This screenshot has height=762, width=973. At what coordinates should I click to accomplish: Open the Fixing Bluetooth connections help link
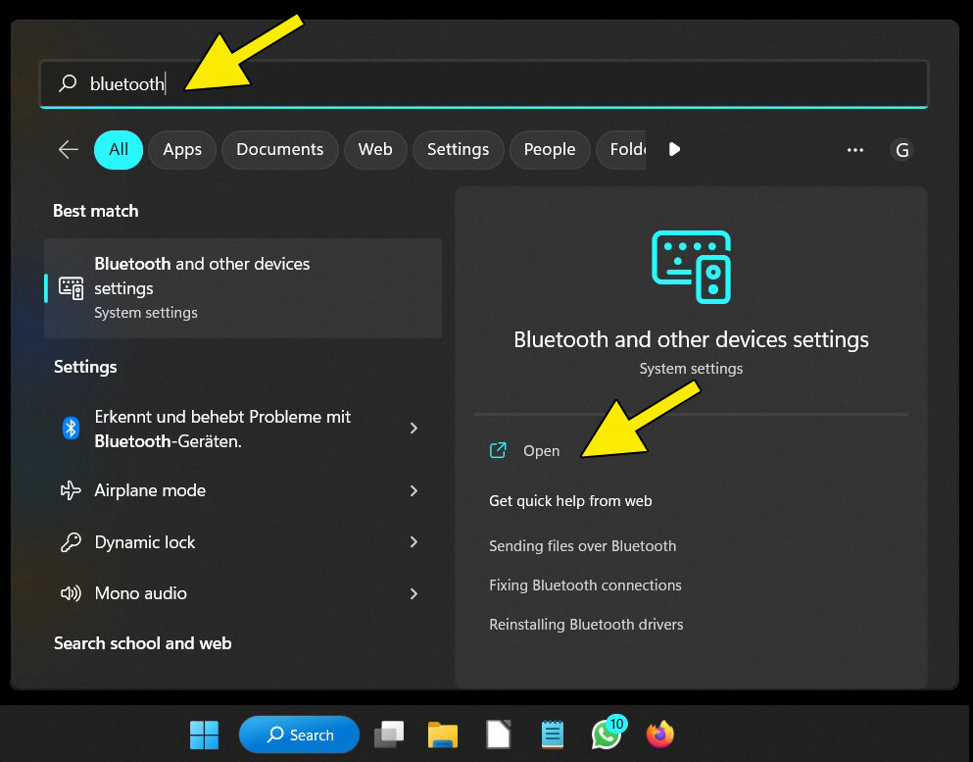[585, 584]
